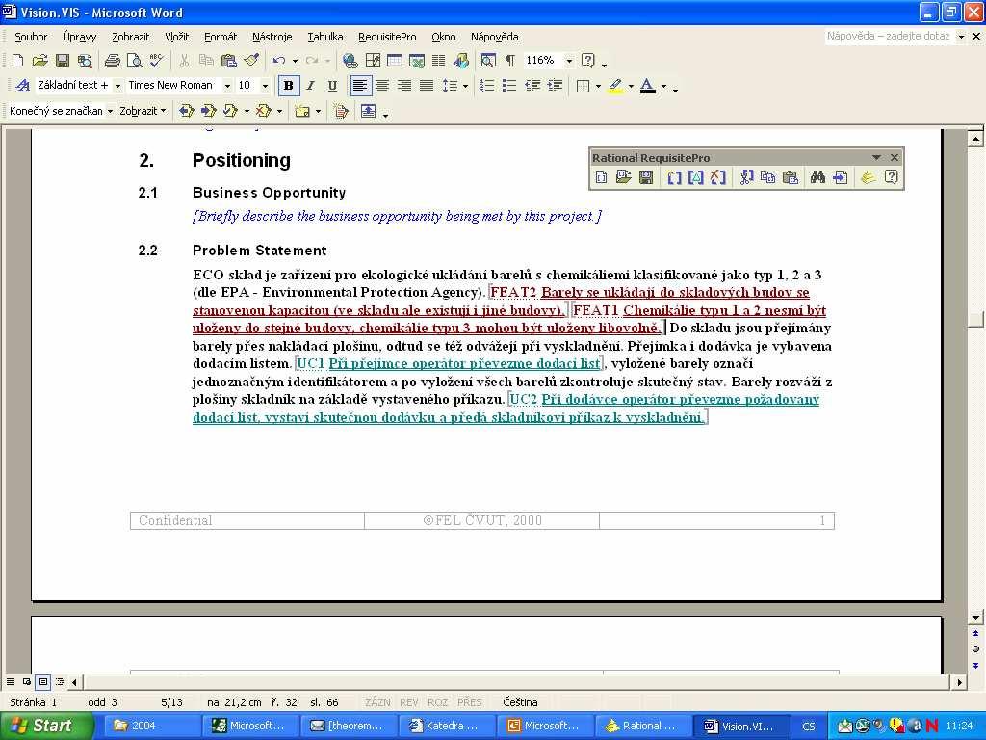
Task: Create a new blank document
Action: tap(17, 61)
